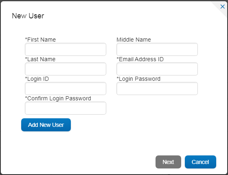The image size is (228, 175).
Task: Cancel the new user creation
Action: [200, 162]
